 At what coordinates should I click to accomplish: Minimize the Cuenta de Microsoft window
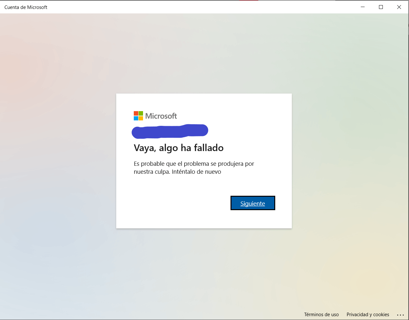pos(362,7)
